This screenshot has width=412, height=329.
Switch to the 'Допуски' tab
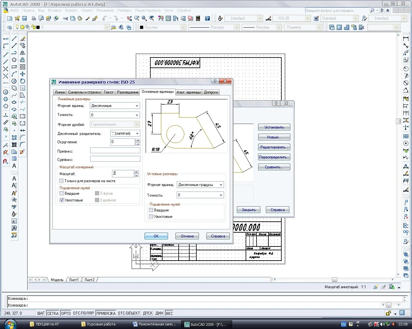click(211, 92)
